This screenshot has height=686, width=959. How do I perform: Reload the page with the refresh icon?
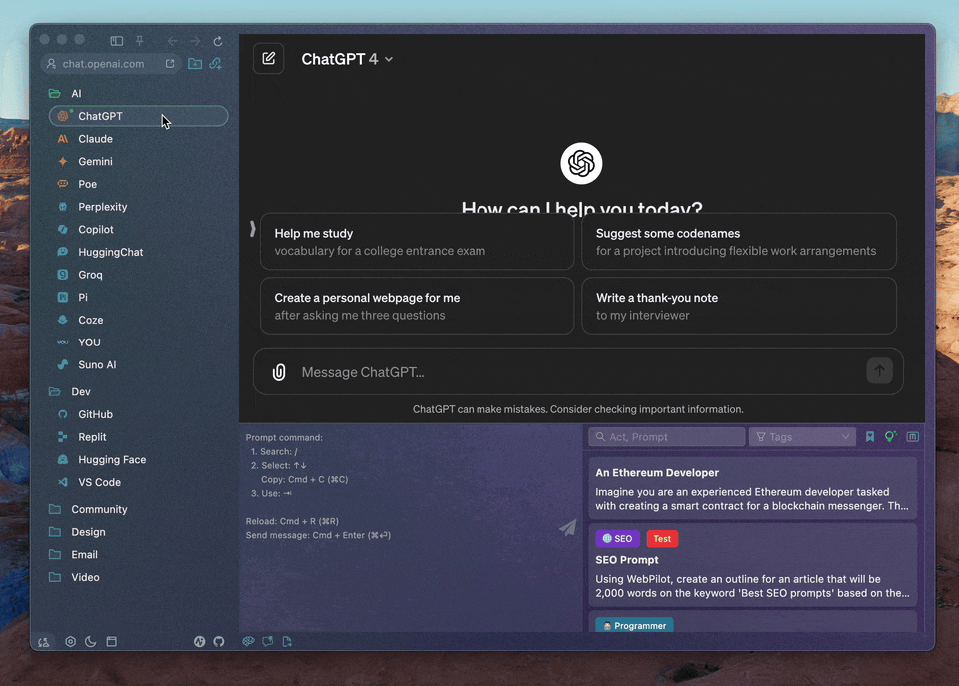tap(218, 41)
